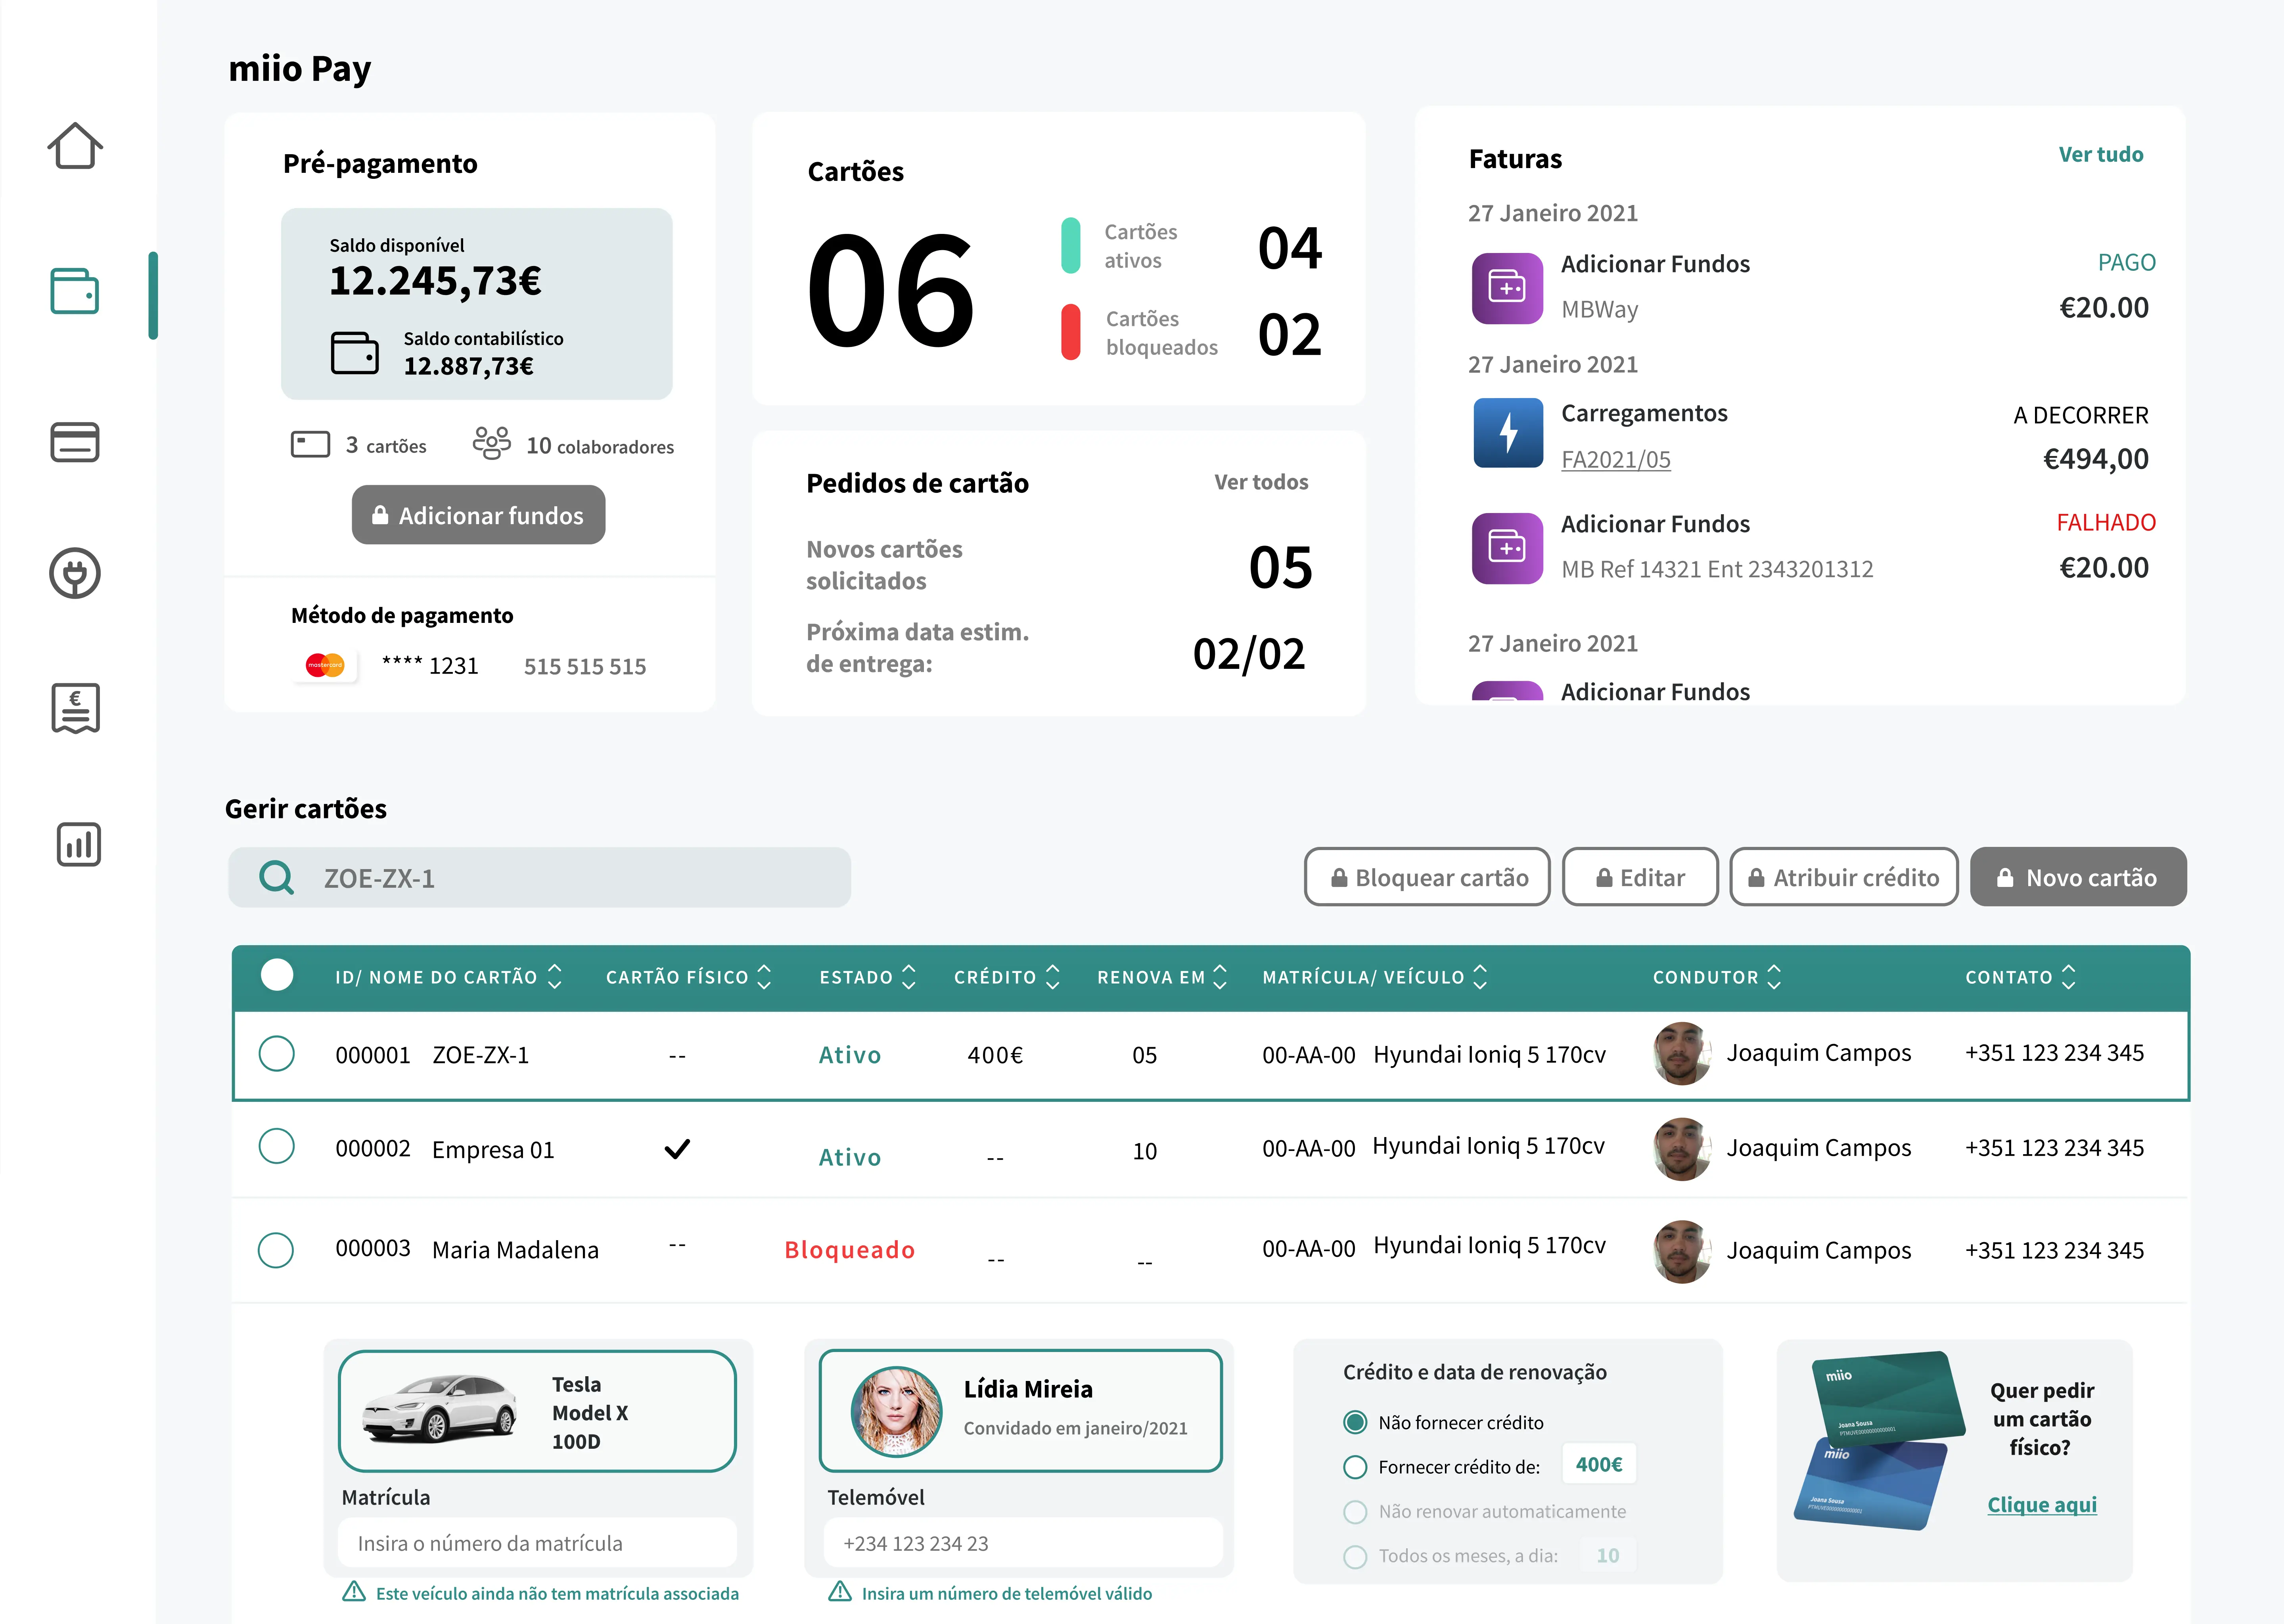The width and height of the screenshot is (2284, 1624).
Task: Sort by Cartão Físico column
Action: coord(764,977)
